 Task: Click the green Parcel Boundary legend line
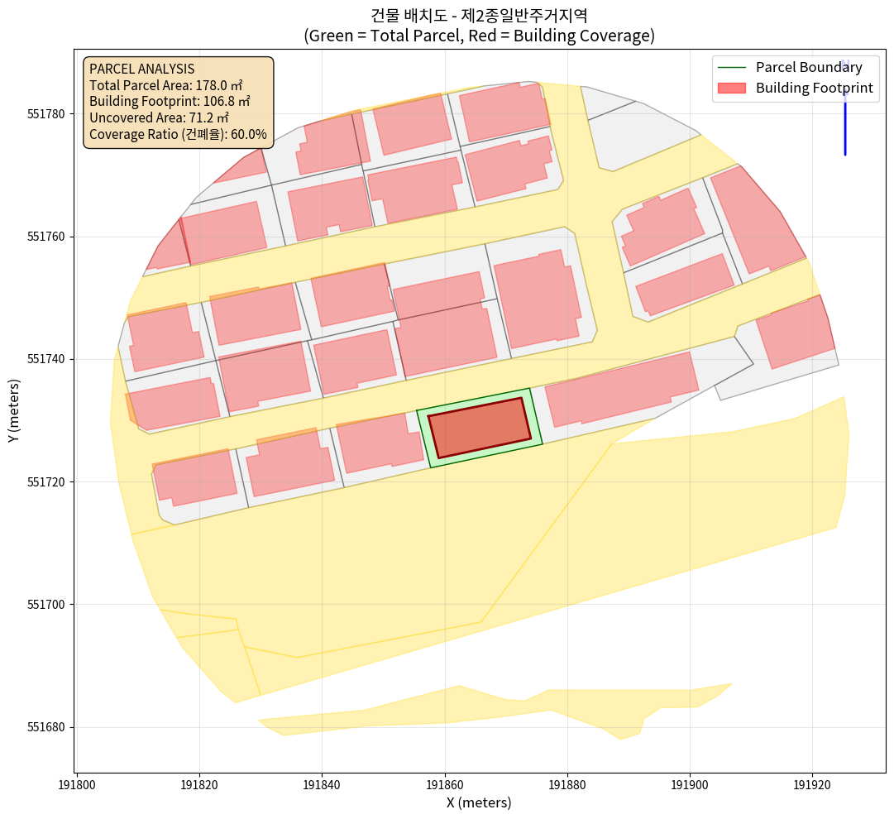coord(732,68)
